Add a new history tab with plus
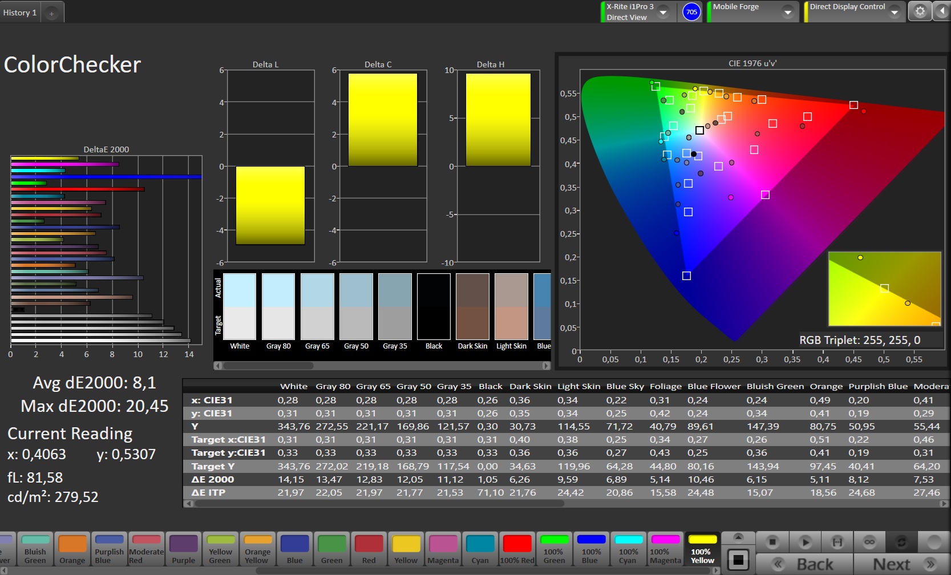 pyautogui.click(x=51, y=13)
